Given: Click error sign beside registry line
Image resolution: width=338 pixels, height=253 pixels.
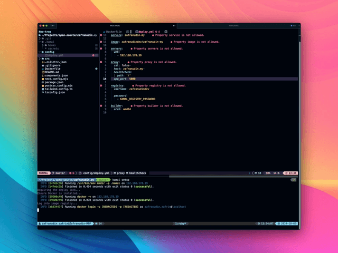Looking at the screenshot, I should [x=101, y=85].
